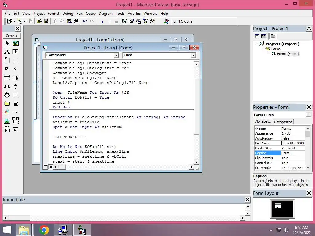Viewport: 315px width, 236px height.
Task: Open Google Chrome from the taskbar
Action: (x=44, y=230)
